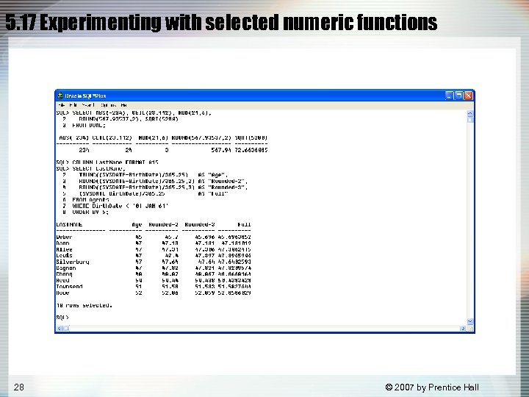529x397 pixels.
Task: Click the Full column header
Action: [244, 224]
